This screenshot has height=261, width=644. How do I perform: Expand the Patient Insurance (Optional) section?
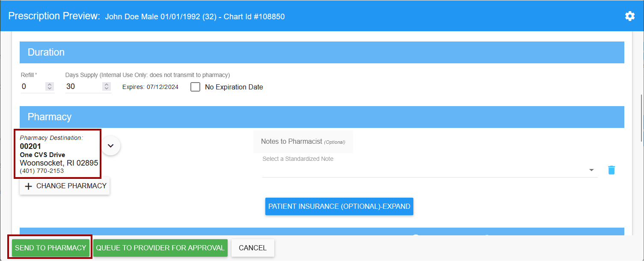(339, 206)
